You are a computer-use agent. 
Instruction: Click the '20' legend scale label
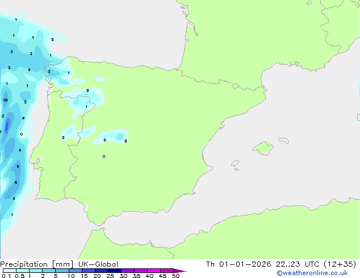coord(97,276)
